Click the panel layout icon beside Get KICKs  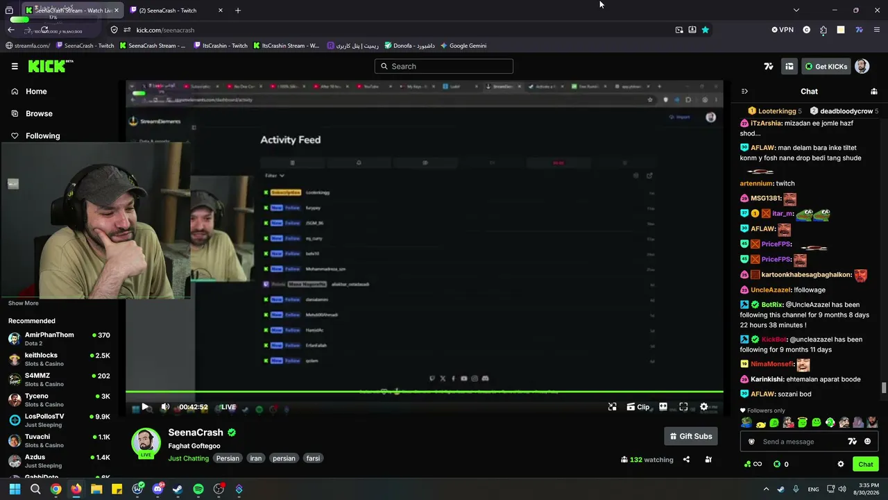pos(789,67)
